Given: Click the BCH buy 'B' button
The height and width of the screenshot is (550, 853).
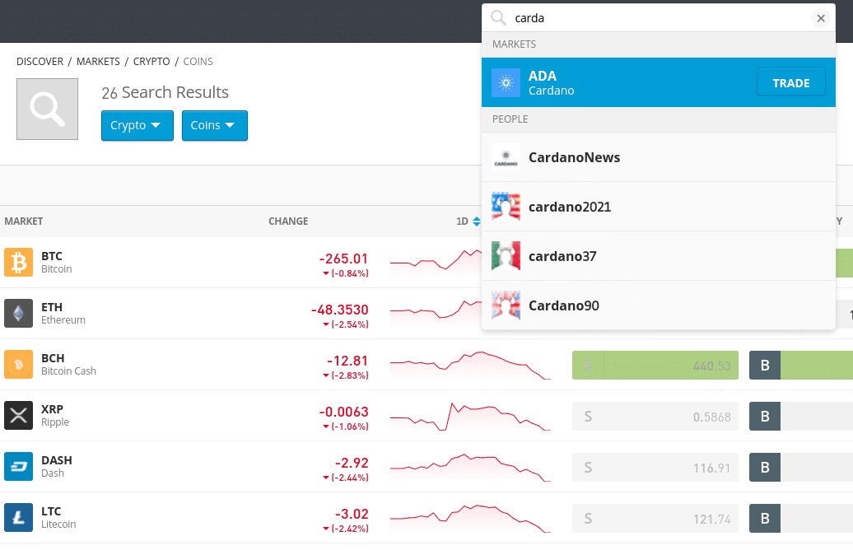Looking at the screenshot, I should (x=765, y=365).
